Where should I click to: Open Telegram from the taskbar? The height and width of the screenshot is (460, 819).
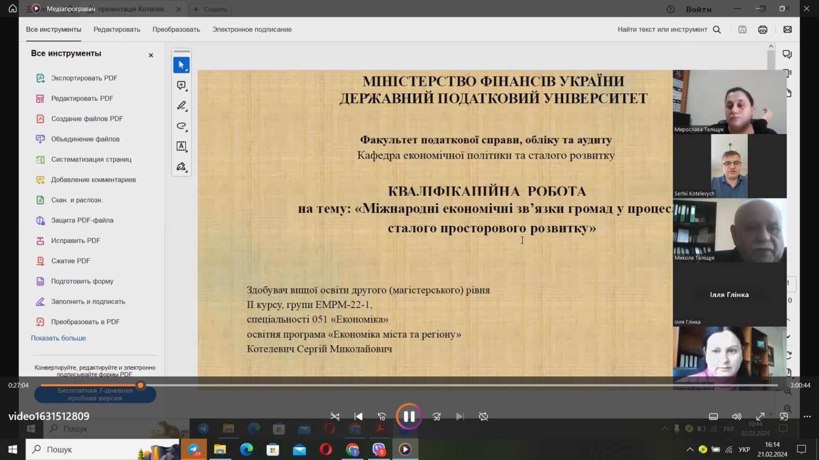click(x=193, y=449)
